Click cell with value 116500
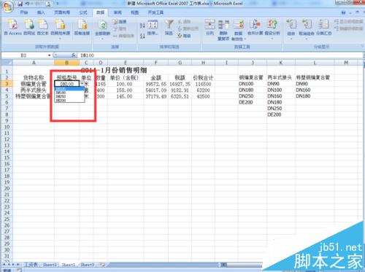Screen dimensions: 365x272 coord(203,84)
